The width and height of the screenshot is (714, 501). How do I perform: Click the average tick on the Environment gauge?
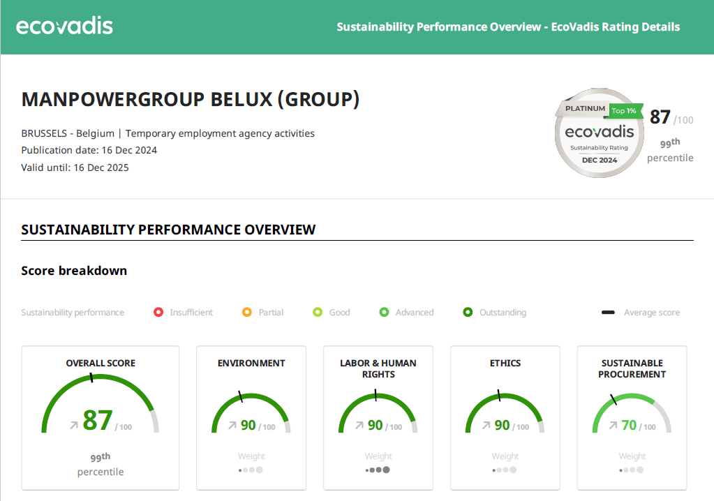pos(241,396)
